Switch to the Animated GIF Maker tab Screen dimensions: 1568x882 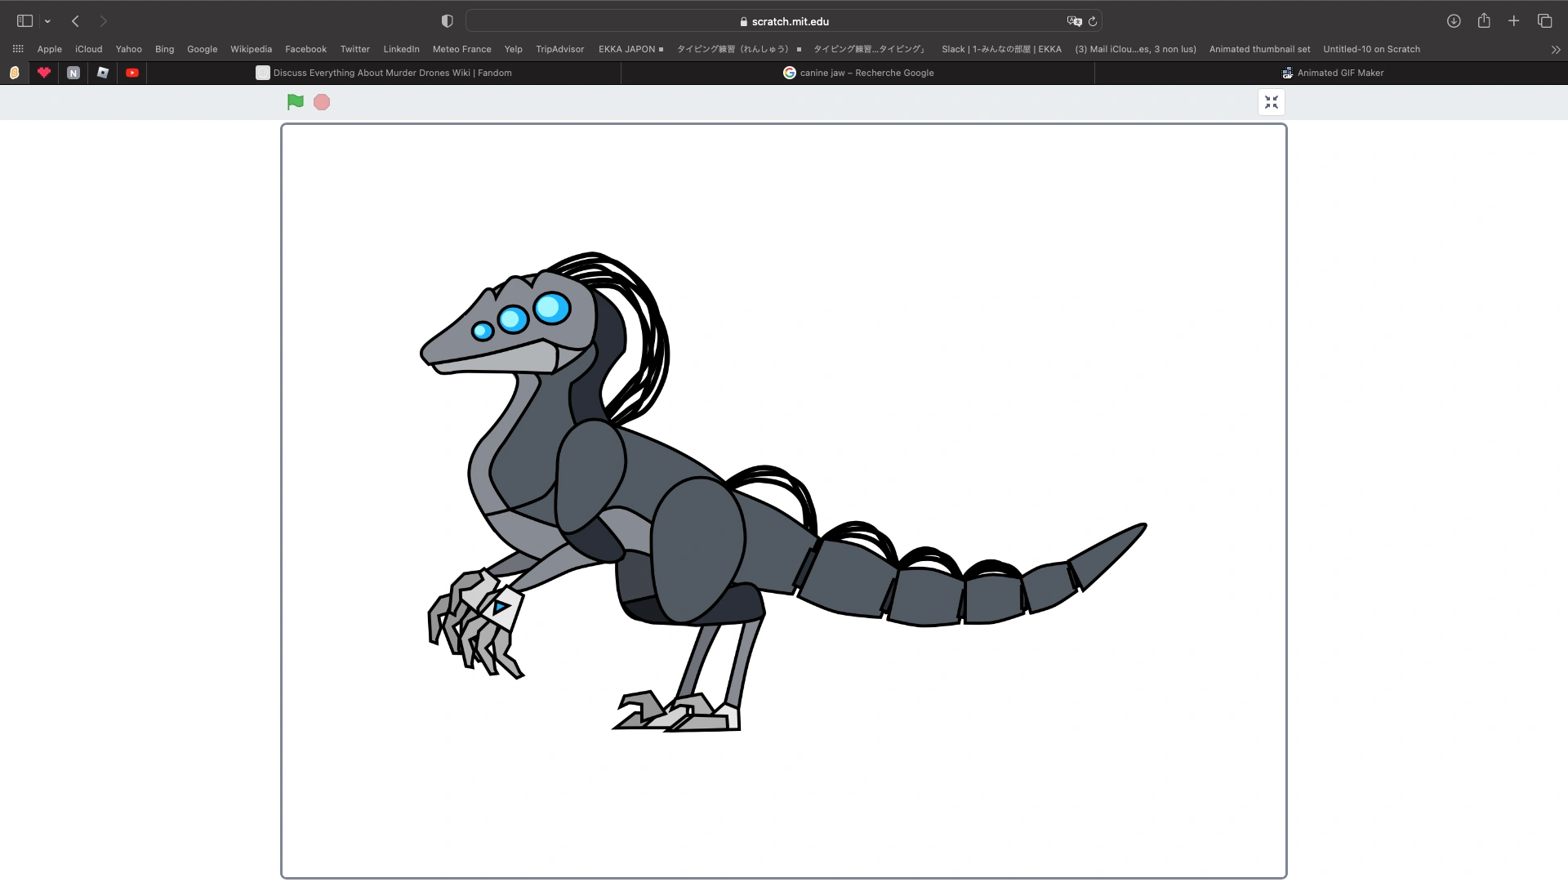pyautogui.click(x=1333, y=73)
